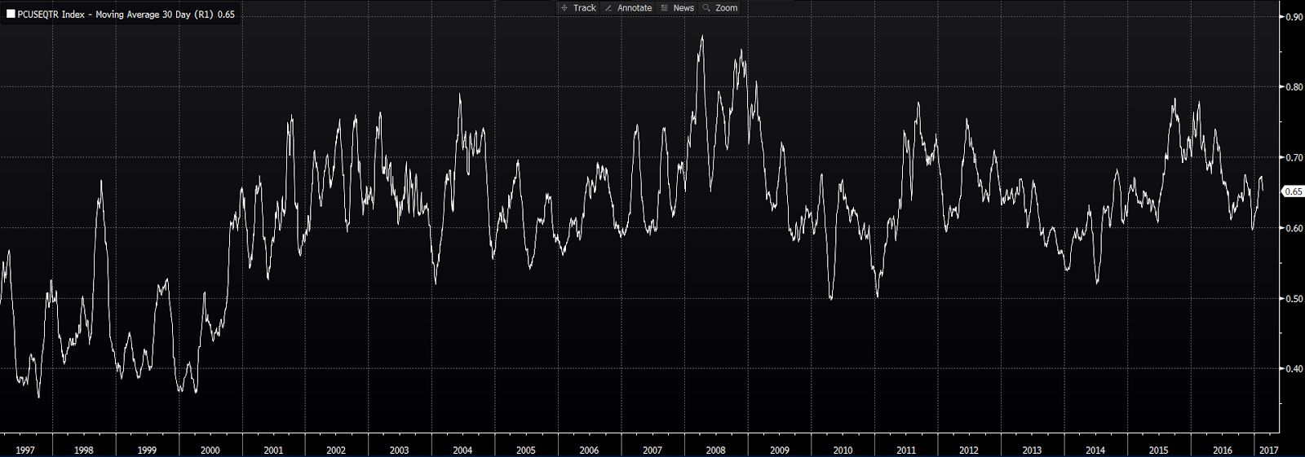Click the 1999 x-axis label
Viewport: 1305px width, 457px height.
click(x=147, y=450)
